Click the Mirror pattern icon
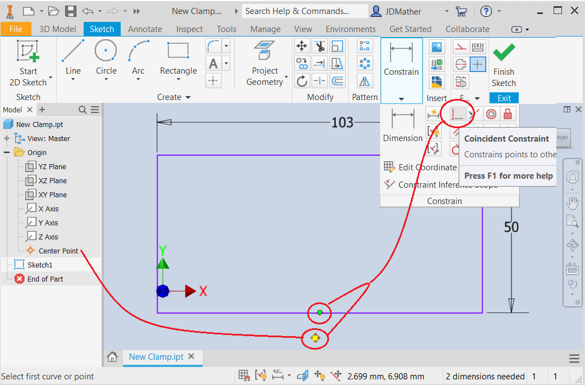Image resolution: width=585 pixels, height=385 pixels. tap(364, 81)
